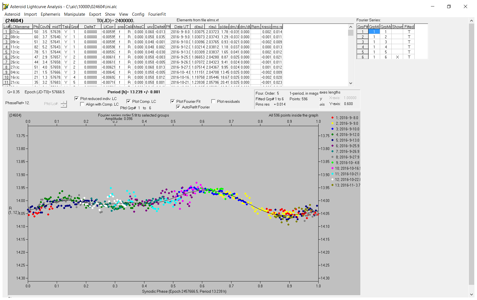Click yellow legend dot for 2016-9-9.0

[x=332, y=123]
